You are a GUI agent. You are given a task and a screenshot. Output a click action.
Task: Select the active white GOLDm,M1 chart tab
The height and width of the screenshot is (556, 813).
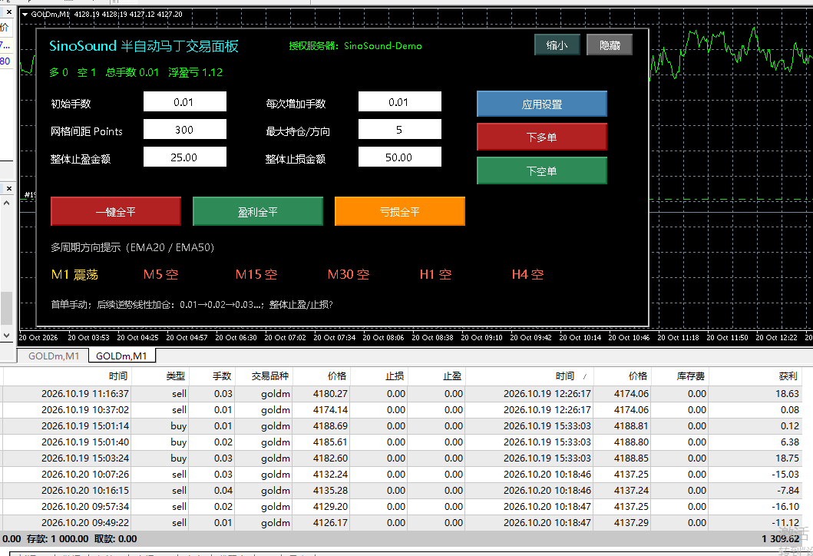tap(121, 356)
